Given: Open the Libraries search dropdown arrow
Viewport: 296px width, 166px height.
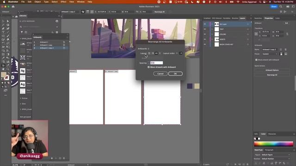Looking at the screenshot, I should pos(57,27).
